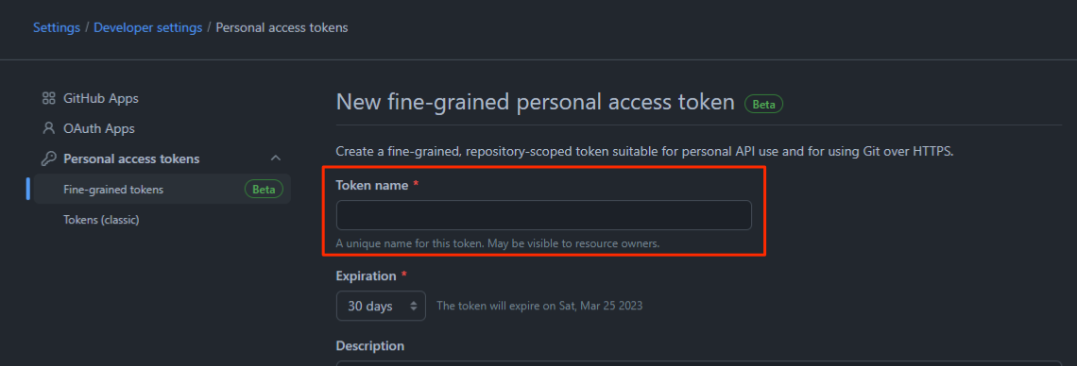Image resolution: width=1077 pixels, height=366 pixels.
Task: Click the up-down arrows in the Expiration selector
Action: click(414, 306)
